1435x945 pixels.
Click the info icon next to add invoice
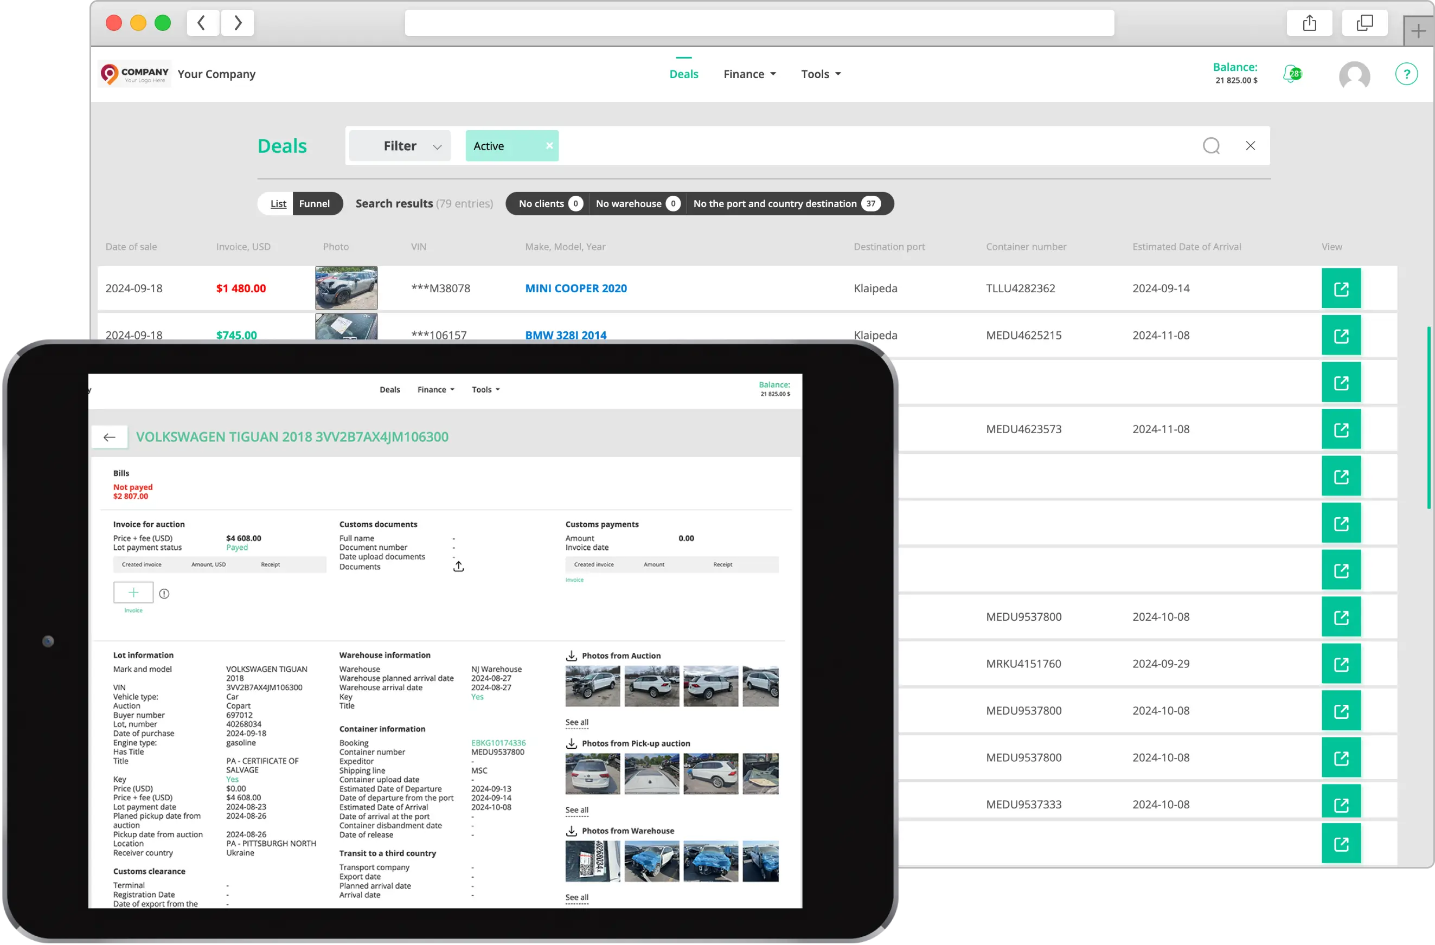[164, 594]
